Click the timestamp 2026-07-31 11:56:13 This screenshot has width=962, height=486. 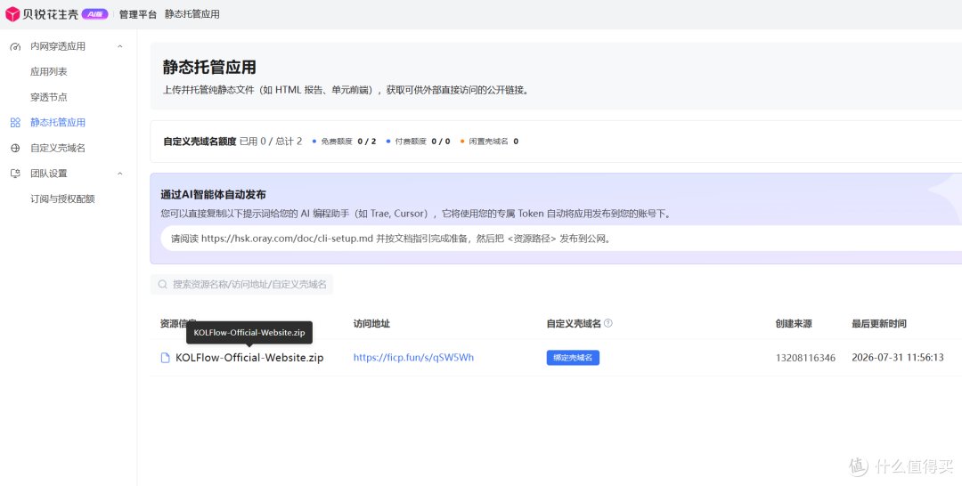[x=898, y=358]
